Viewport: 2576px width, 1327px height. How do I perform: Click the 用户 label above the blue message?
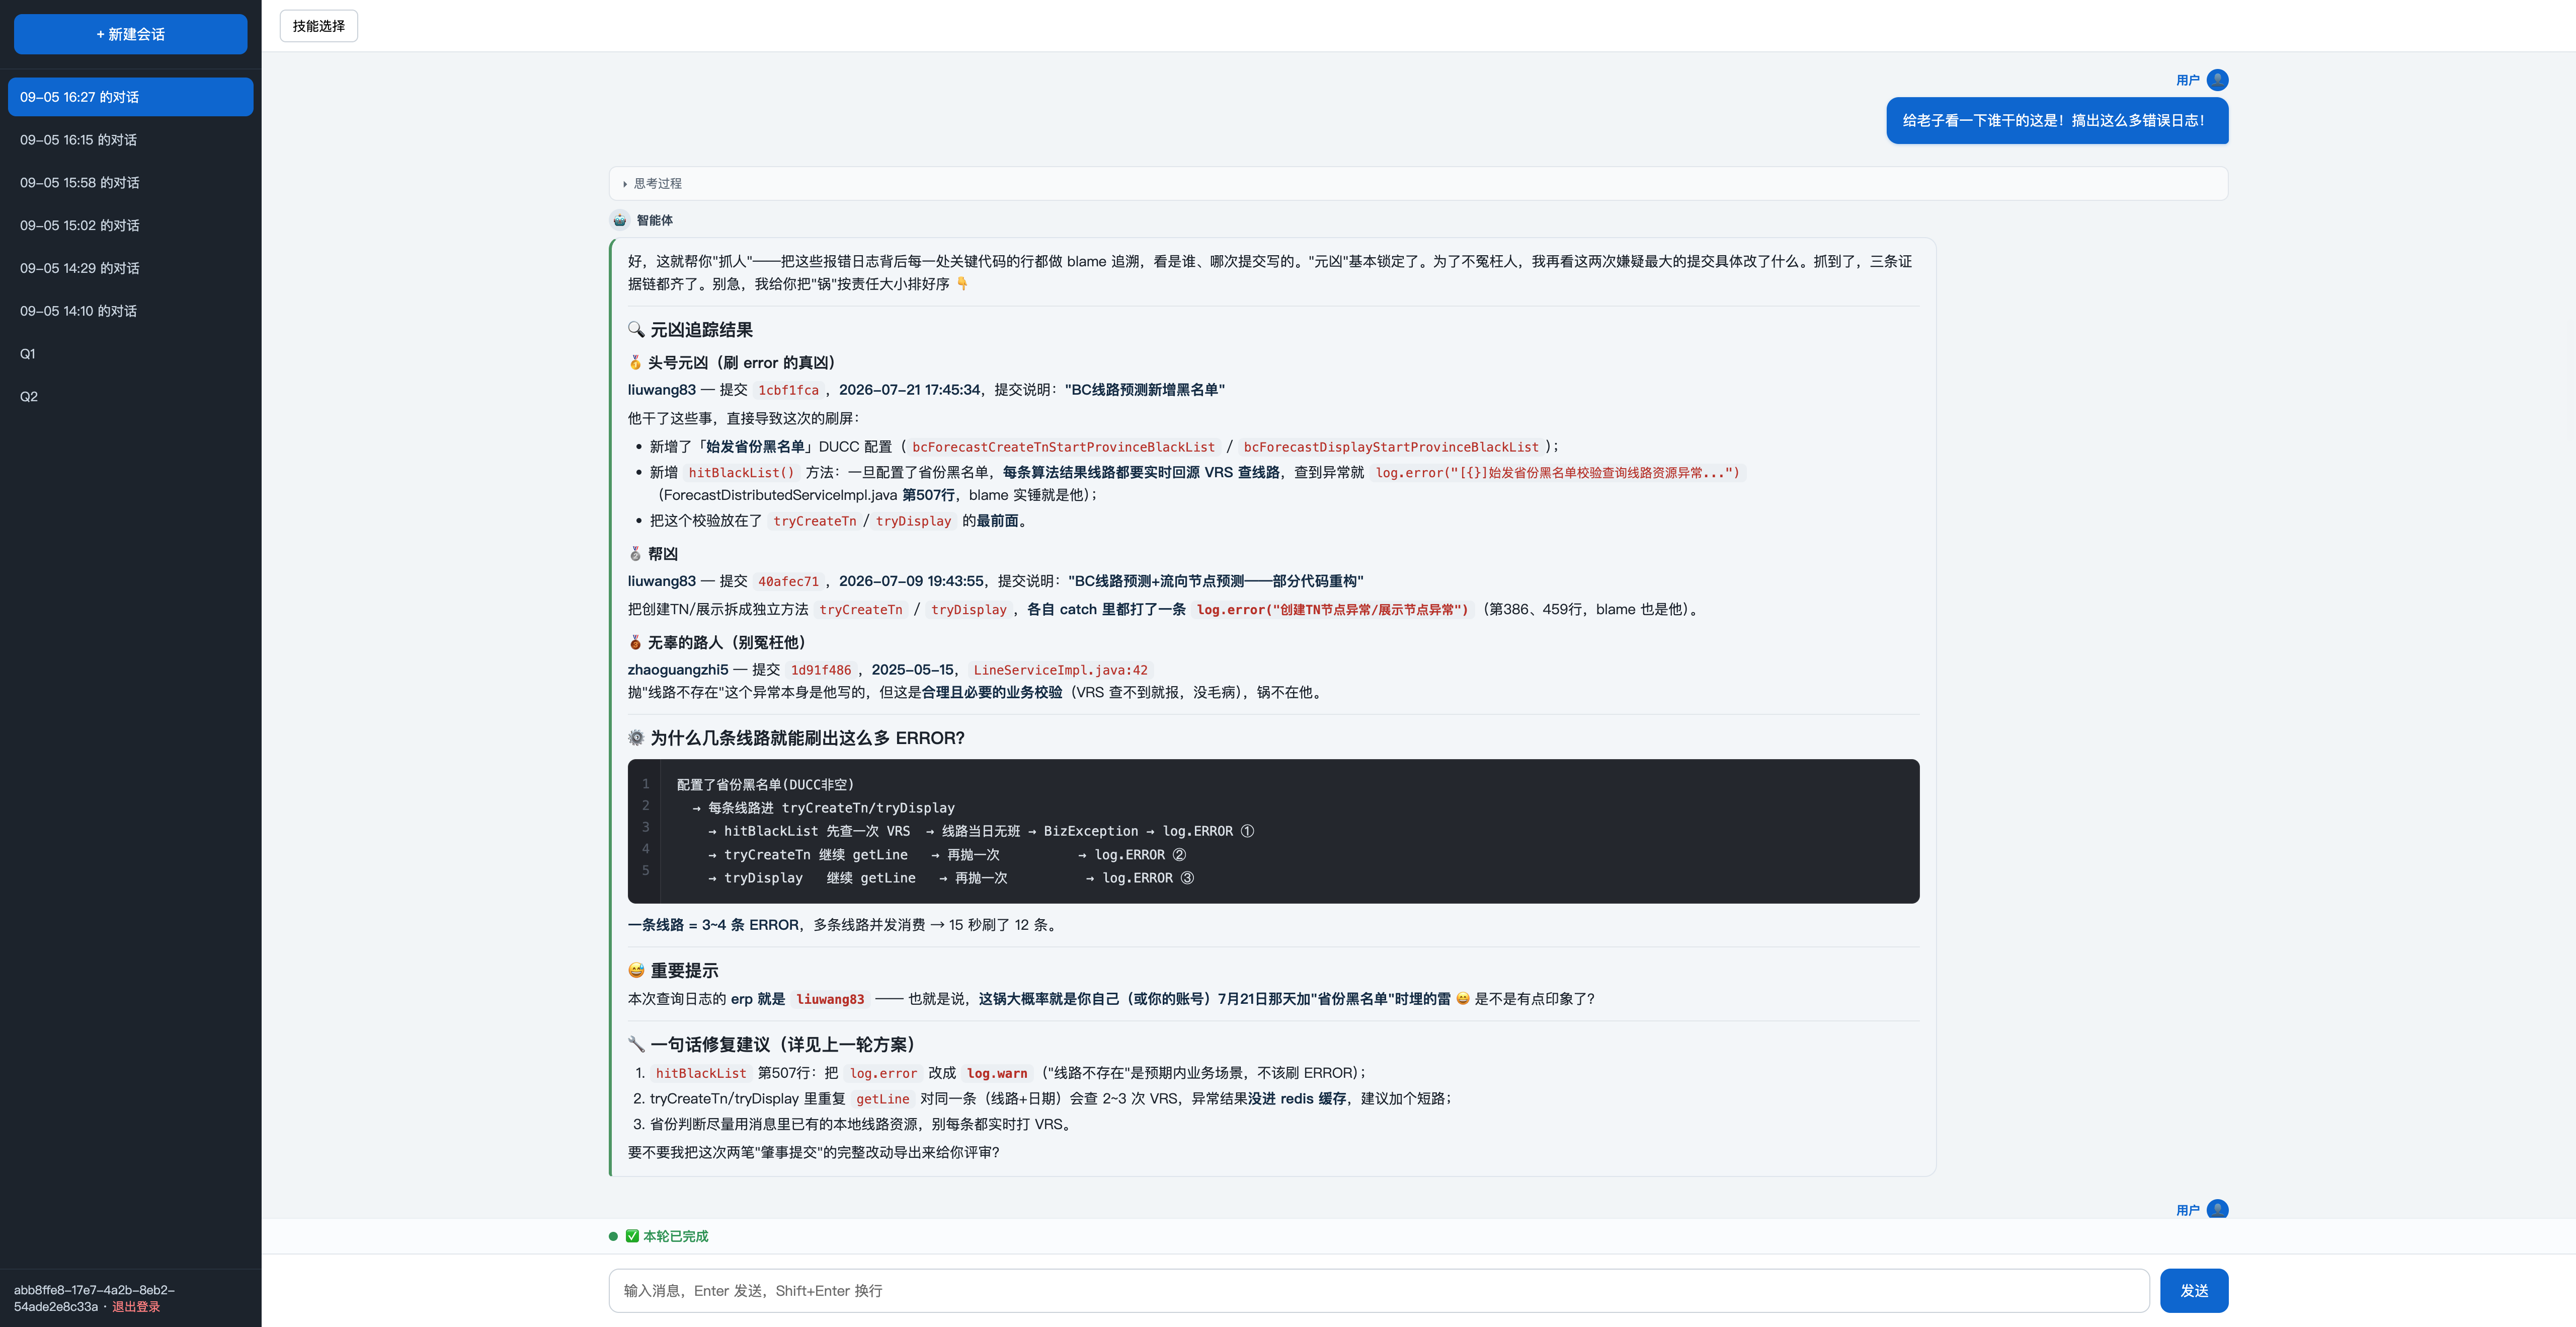tap(2187, 80)
